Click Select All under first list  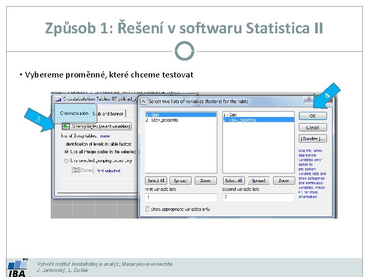156,181
